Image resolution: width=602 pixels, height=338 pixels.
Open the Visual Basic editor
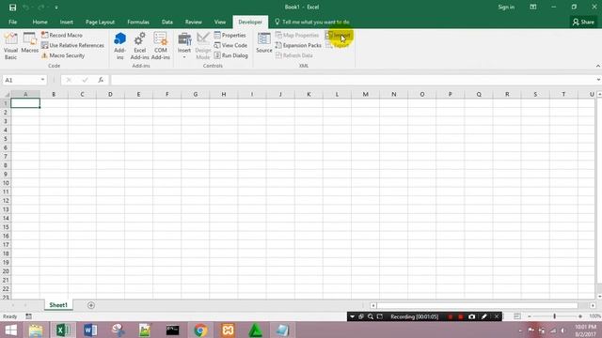click(x=10, y=46)
